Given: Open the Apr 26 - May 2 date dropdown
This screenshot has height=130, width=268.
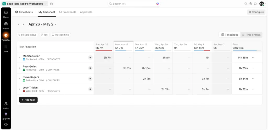Looking at the screenshot, I should [42, 24].
